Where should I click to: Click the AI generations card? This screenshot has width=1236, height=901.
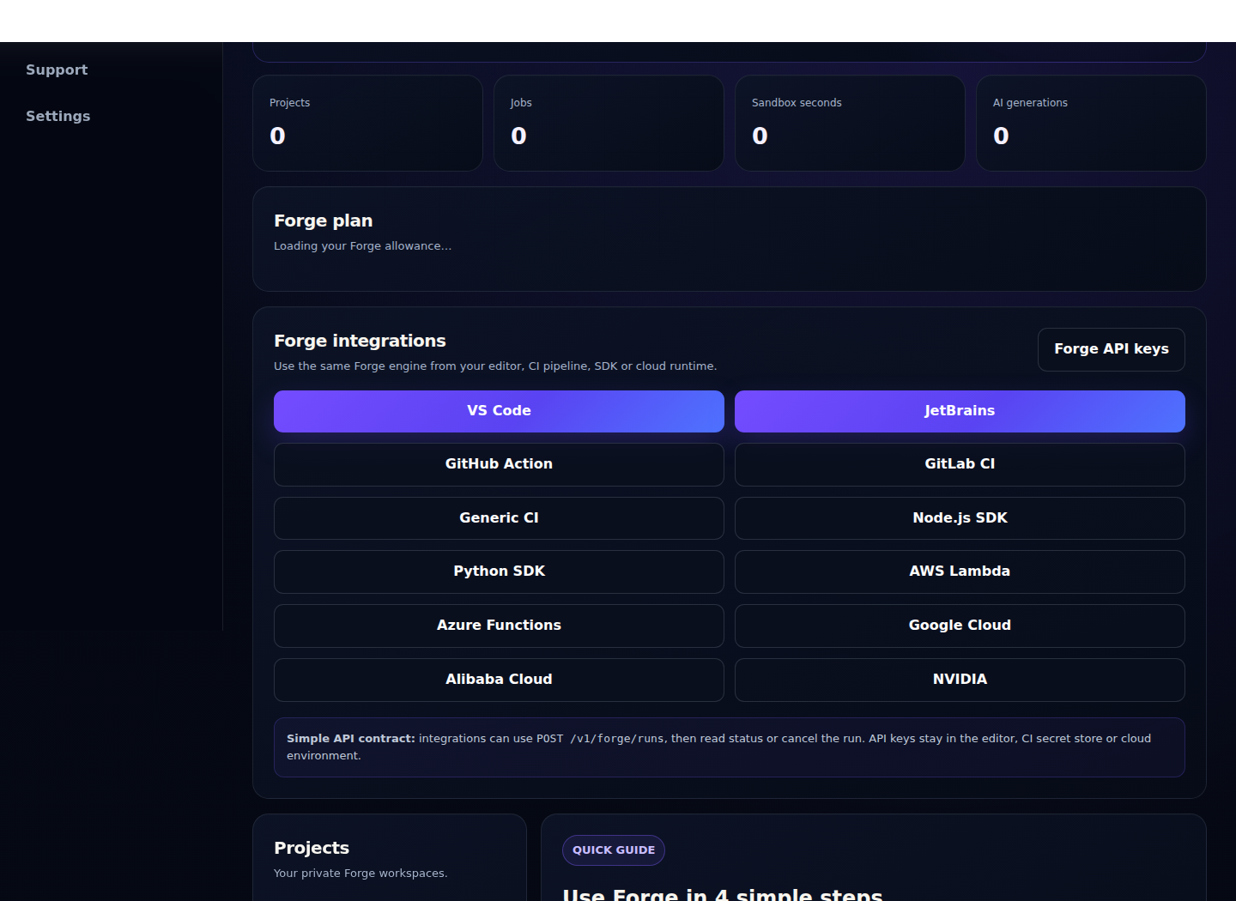click(x=1091, y=123)
